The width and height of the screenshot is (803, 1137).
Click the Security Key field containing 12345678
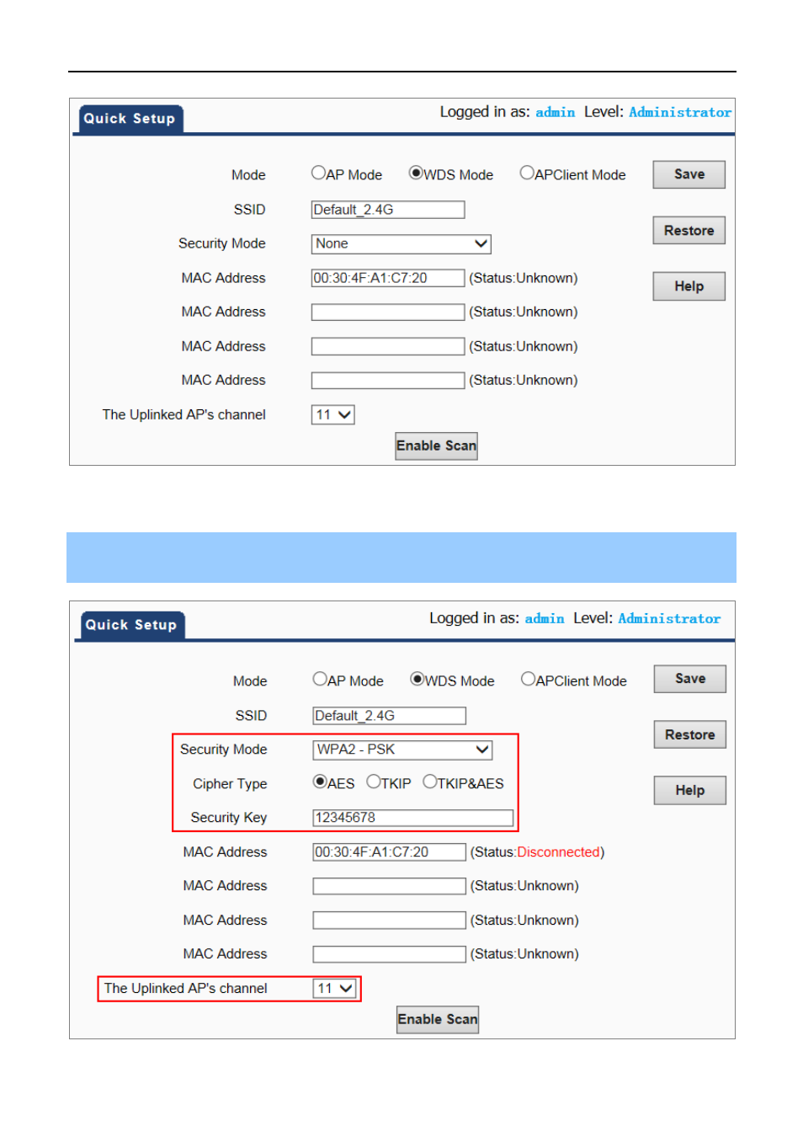click(x=412, y=818)
